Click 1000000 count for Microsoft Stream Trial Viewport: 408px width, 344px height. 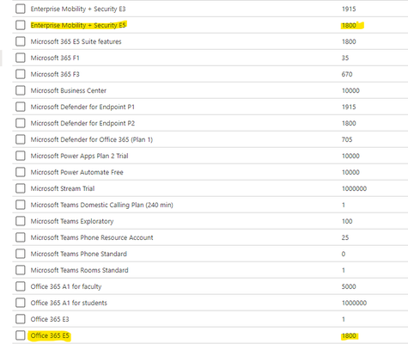coord(354,188)
